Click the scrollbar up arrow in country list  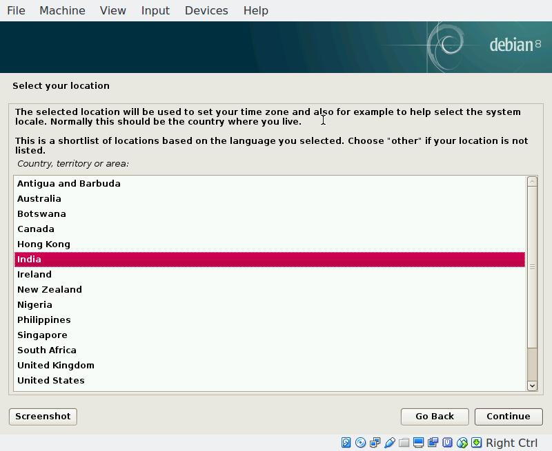click(532, 181)
